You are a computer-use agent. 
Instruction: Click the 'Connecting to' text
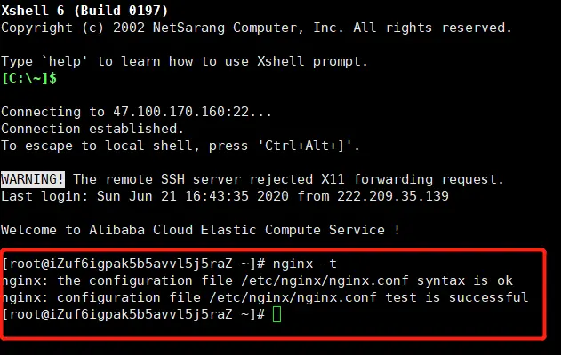53,112
